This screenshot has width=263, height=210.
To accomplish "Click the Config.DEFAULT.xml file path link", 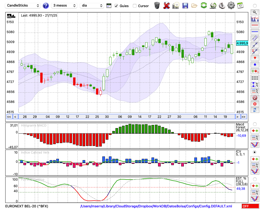I will (x=156, y=206).
